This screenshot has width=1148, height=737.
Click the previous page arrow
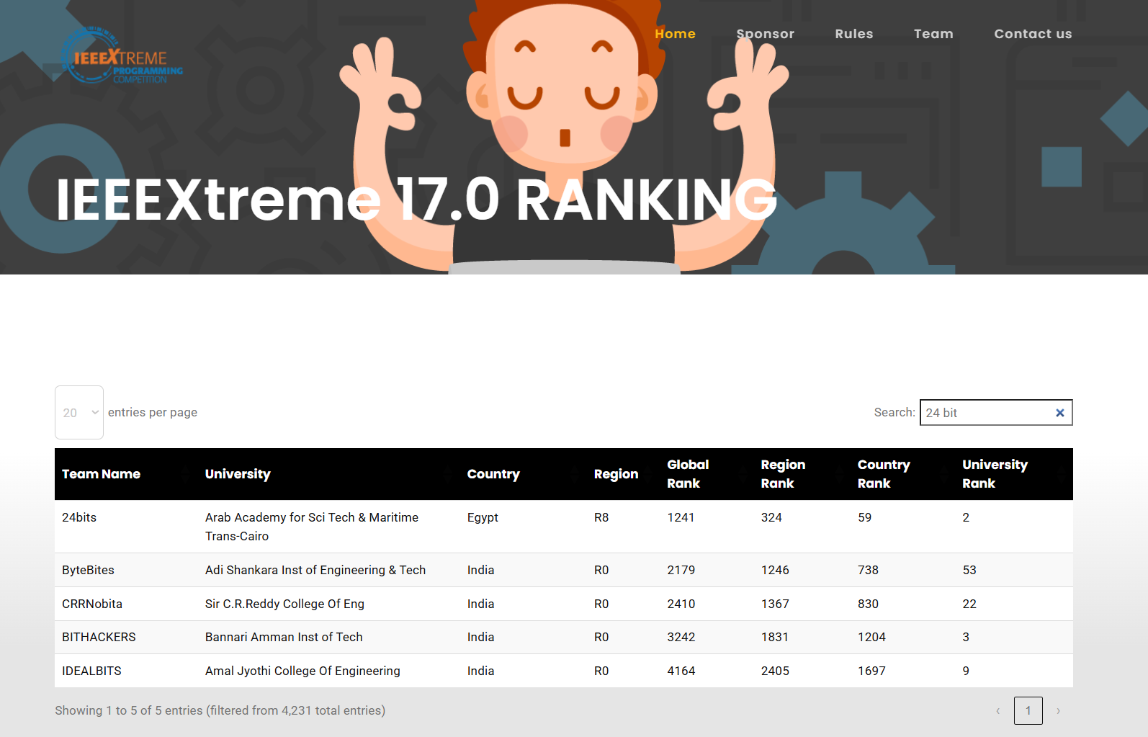[998, 711]
